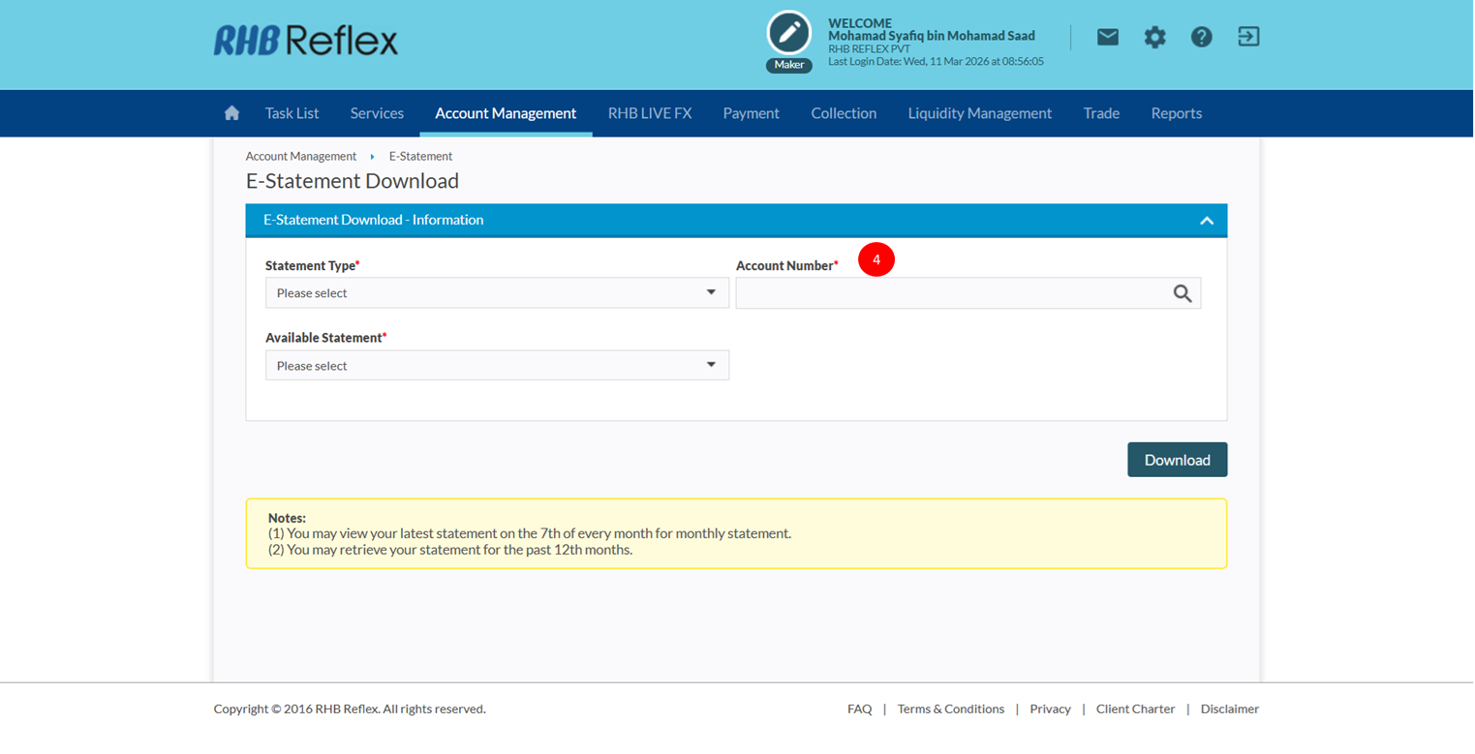
Task: Open the mail inbox envelope icon
Action: click(1107, 37)
